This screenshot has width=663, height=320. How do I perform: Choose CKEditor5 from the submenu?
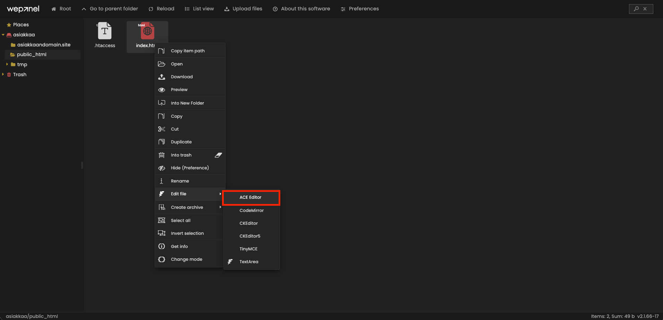(251, 236)
